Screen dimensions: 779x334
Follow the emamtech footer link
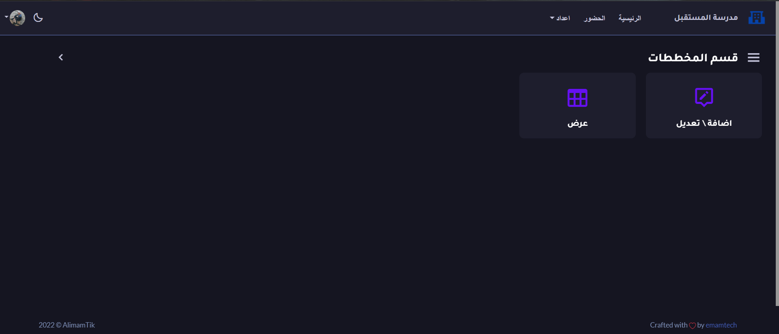(721, 325)
